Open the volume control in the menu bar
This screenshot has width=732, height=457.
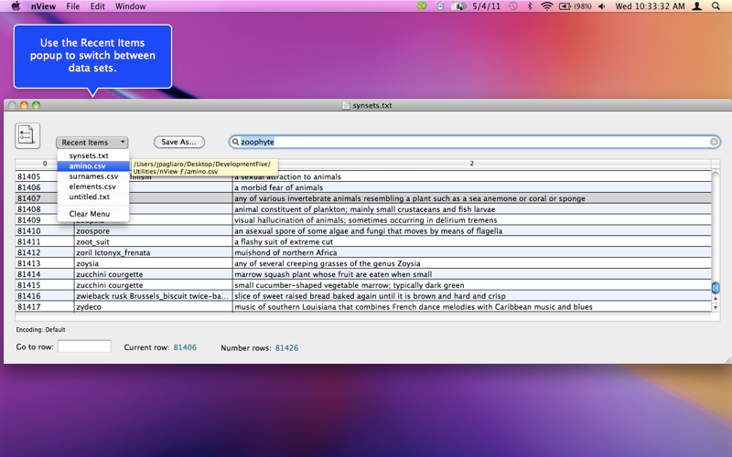[x=602, y=6]
